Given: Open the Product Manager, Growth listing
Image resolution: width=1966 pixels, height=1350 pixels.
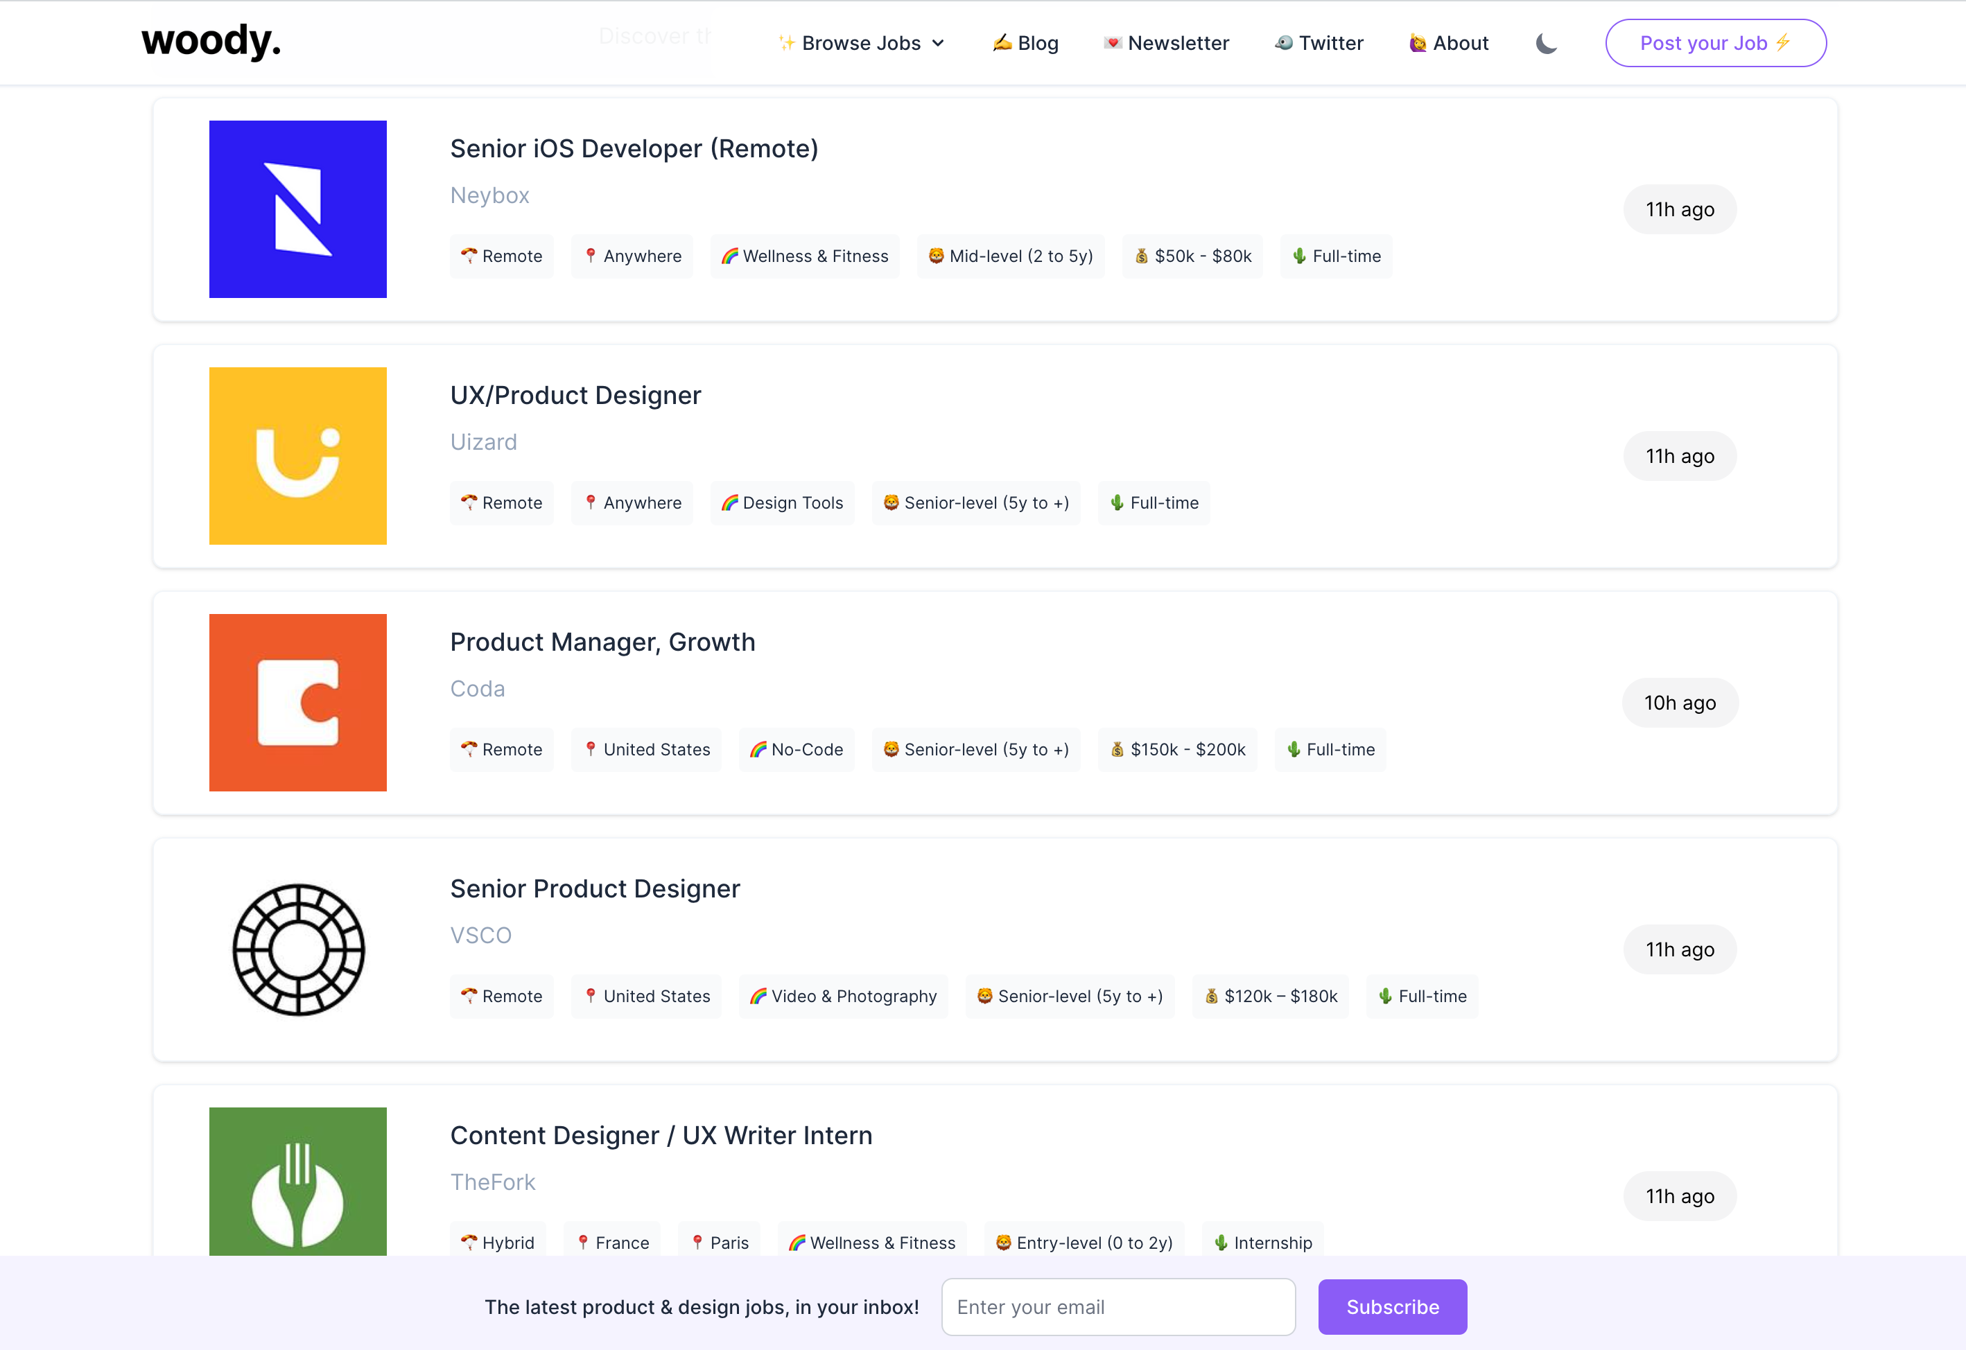Looking at the screenshot, I should tap(602, 642).
